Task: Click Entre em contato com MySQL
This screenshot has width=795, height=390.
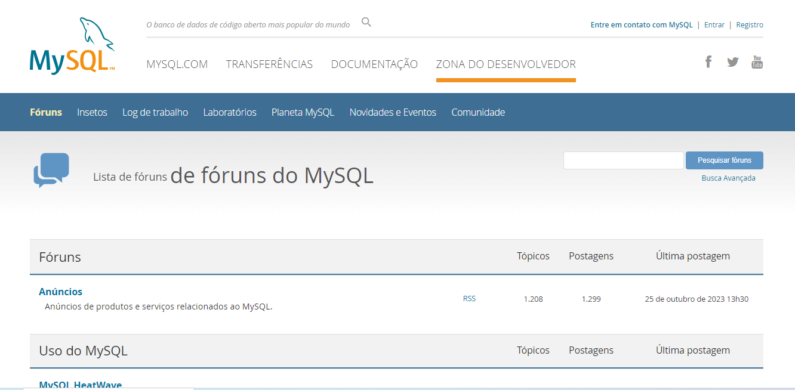Action: click(x=641, y=24)
